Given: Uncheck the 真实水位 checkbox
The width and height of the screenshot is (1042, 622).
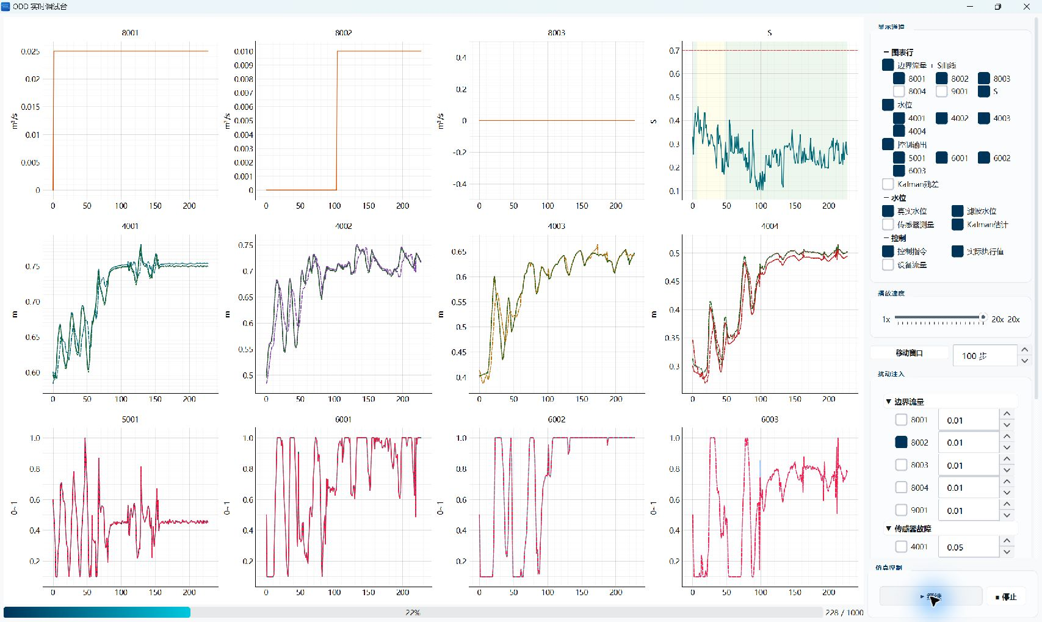Looking at the screenshot, I should pyautogui.click(x=888, y=211).
